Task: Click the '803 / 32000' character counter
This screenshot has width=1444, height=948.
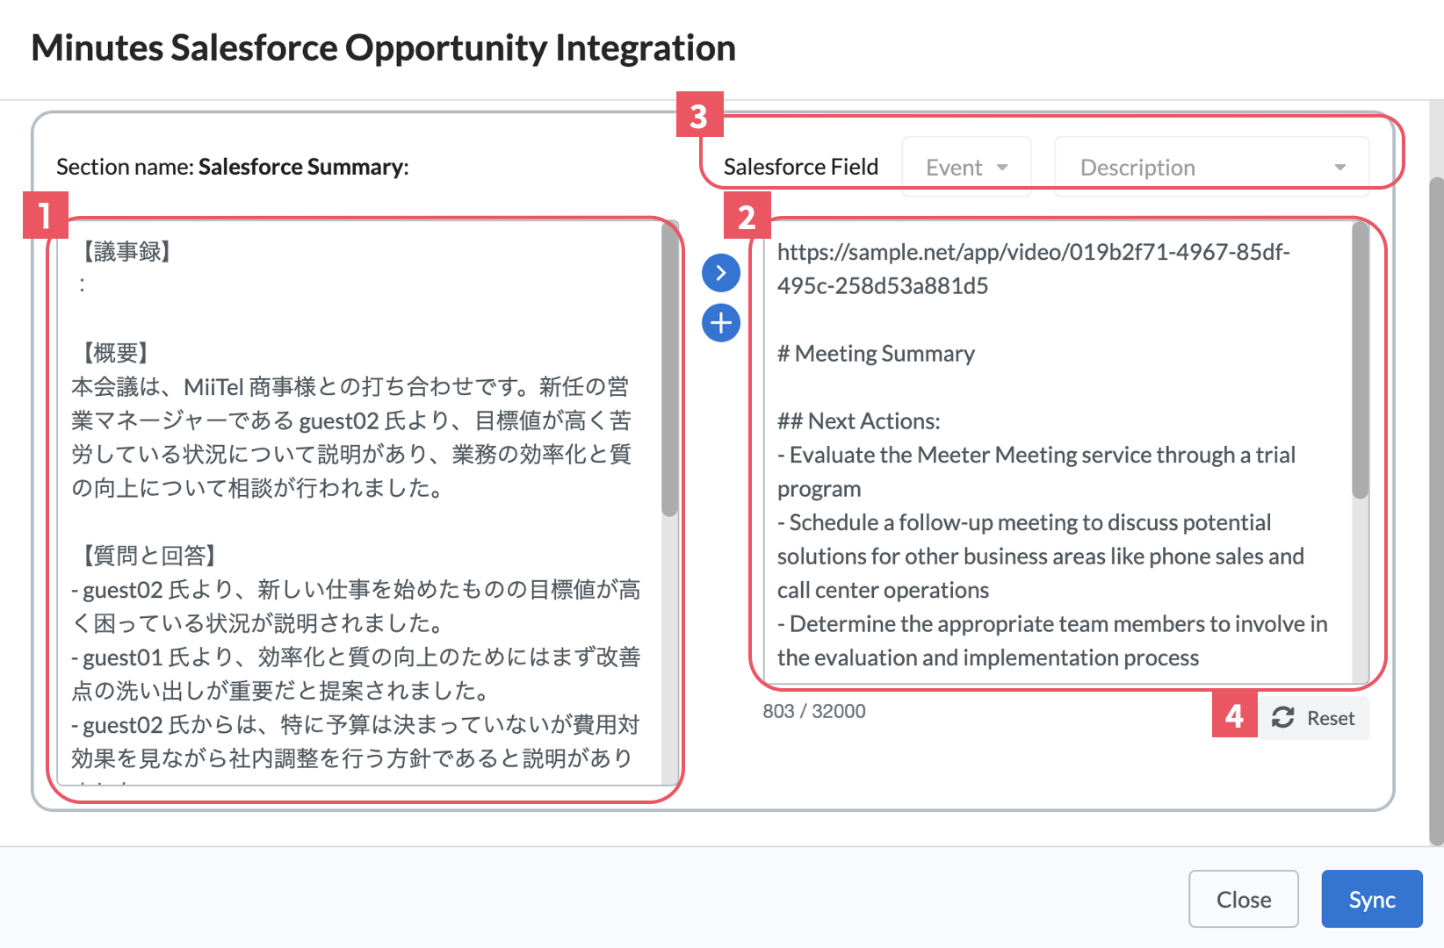Action: (x=814, y=711)
